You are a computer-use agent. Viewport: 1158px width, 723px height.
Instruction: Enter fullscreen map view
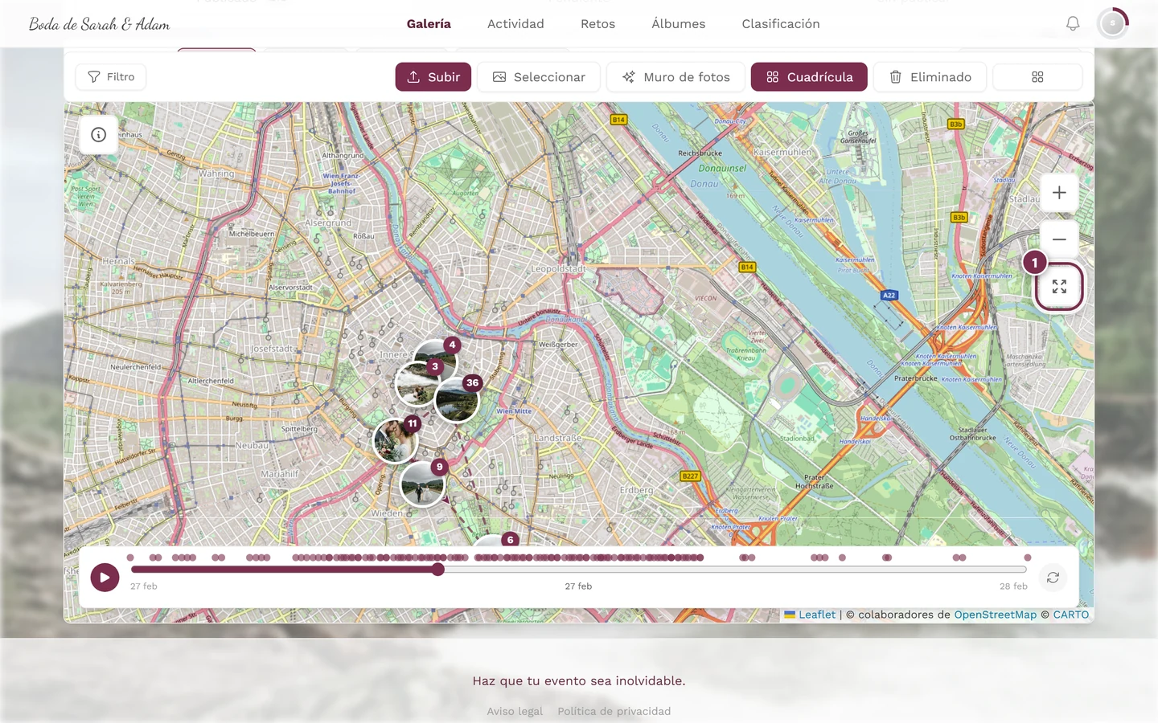pyautogui.click(x=1059, y=287)
